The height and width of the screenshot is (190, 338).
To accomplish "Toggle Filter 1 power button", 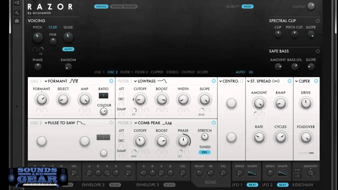I will (x=214, y=81).
